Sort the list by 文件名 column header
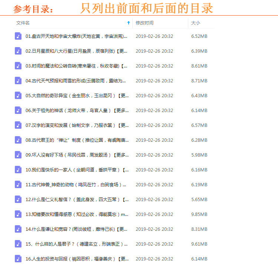The width and height of the screenshot is (278, 269). point(23,23)
